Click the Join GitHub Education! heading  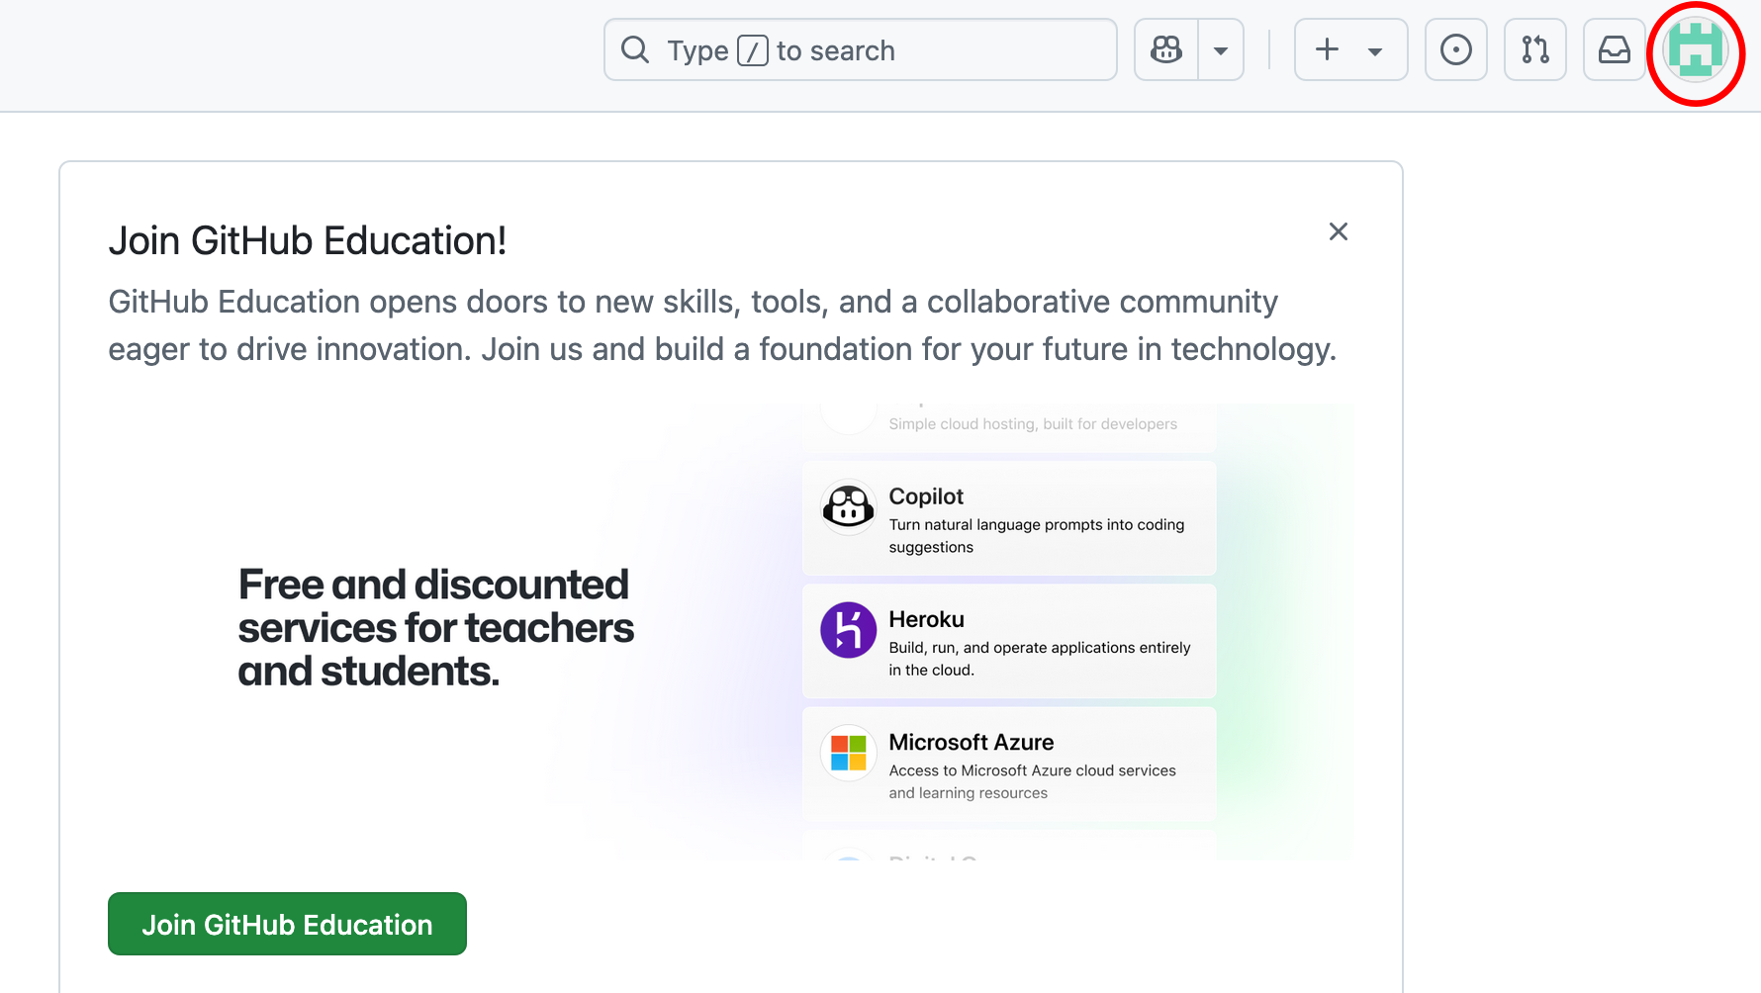[x=308, y=240]
